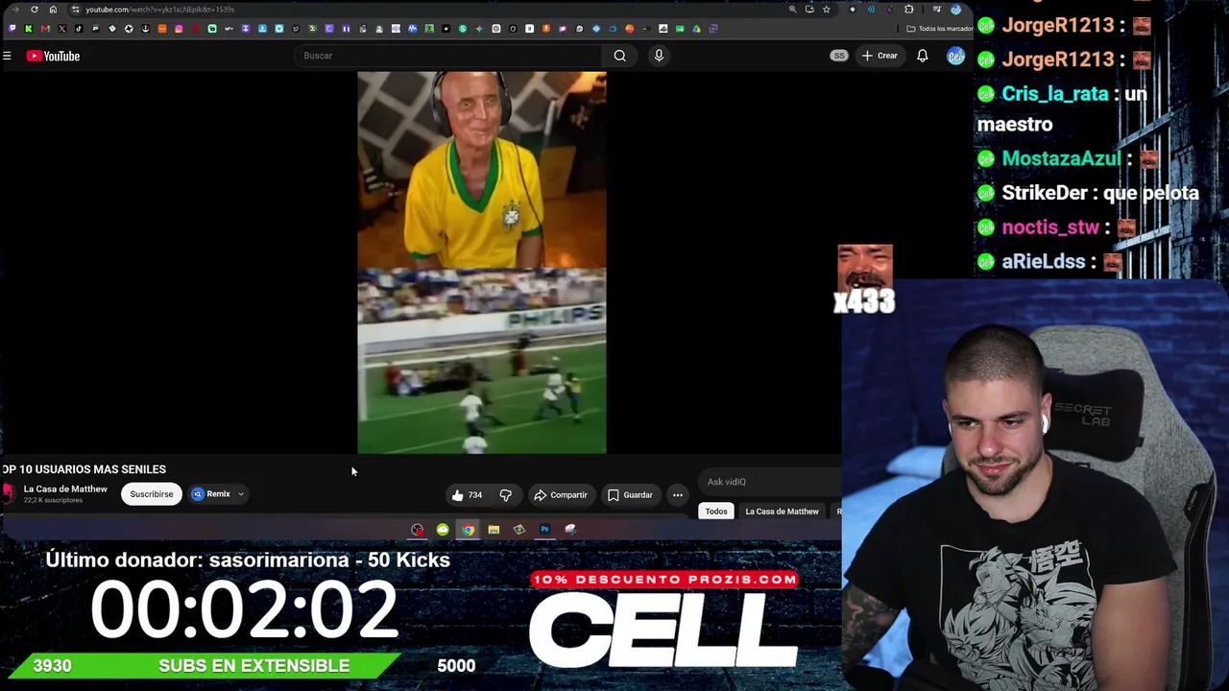Screen dimensions: 1229x691
Task: Open the YouTube guide hamburger menu
Action: 7,56
